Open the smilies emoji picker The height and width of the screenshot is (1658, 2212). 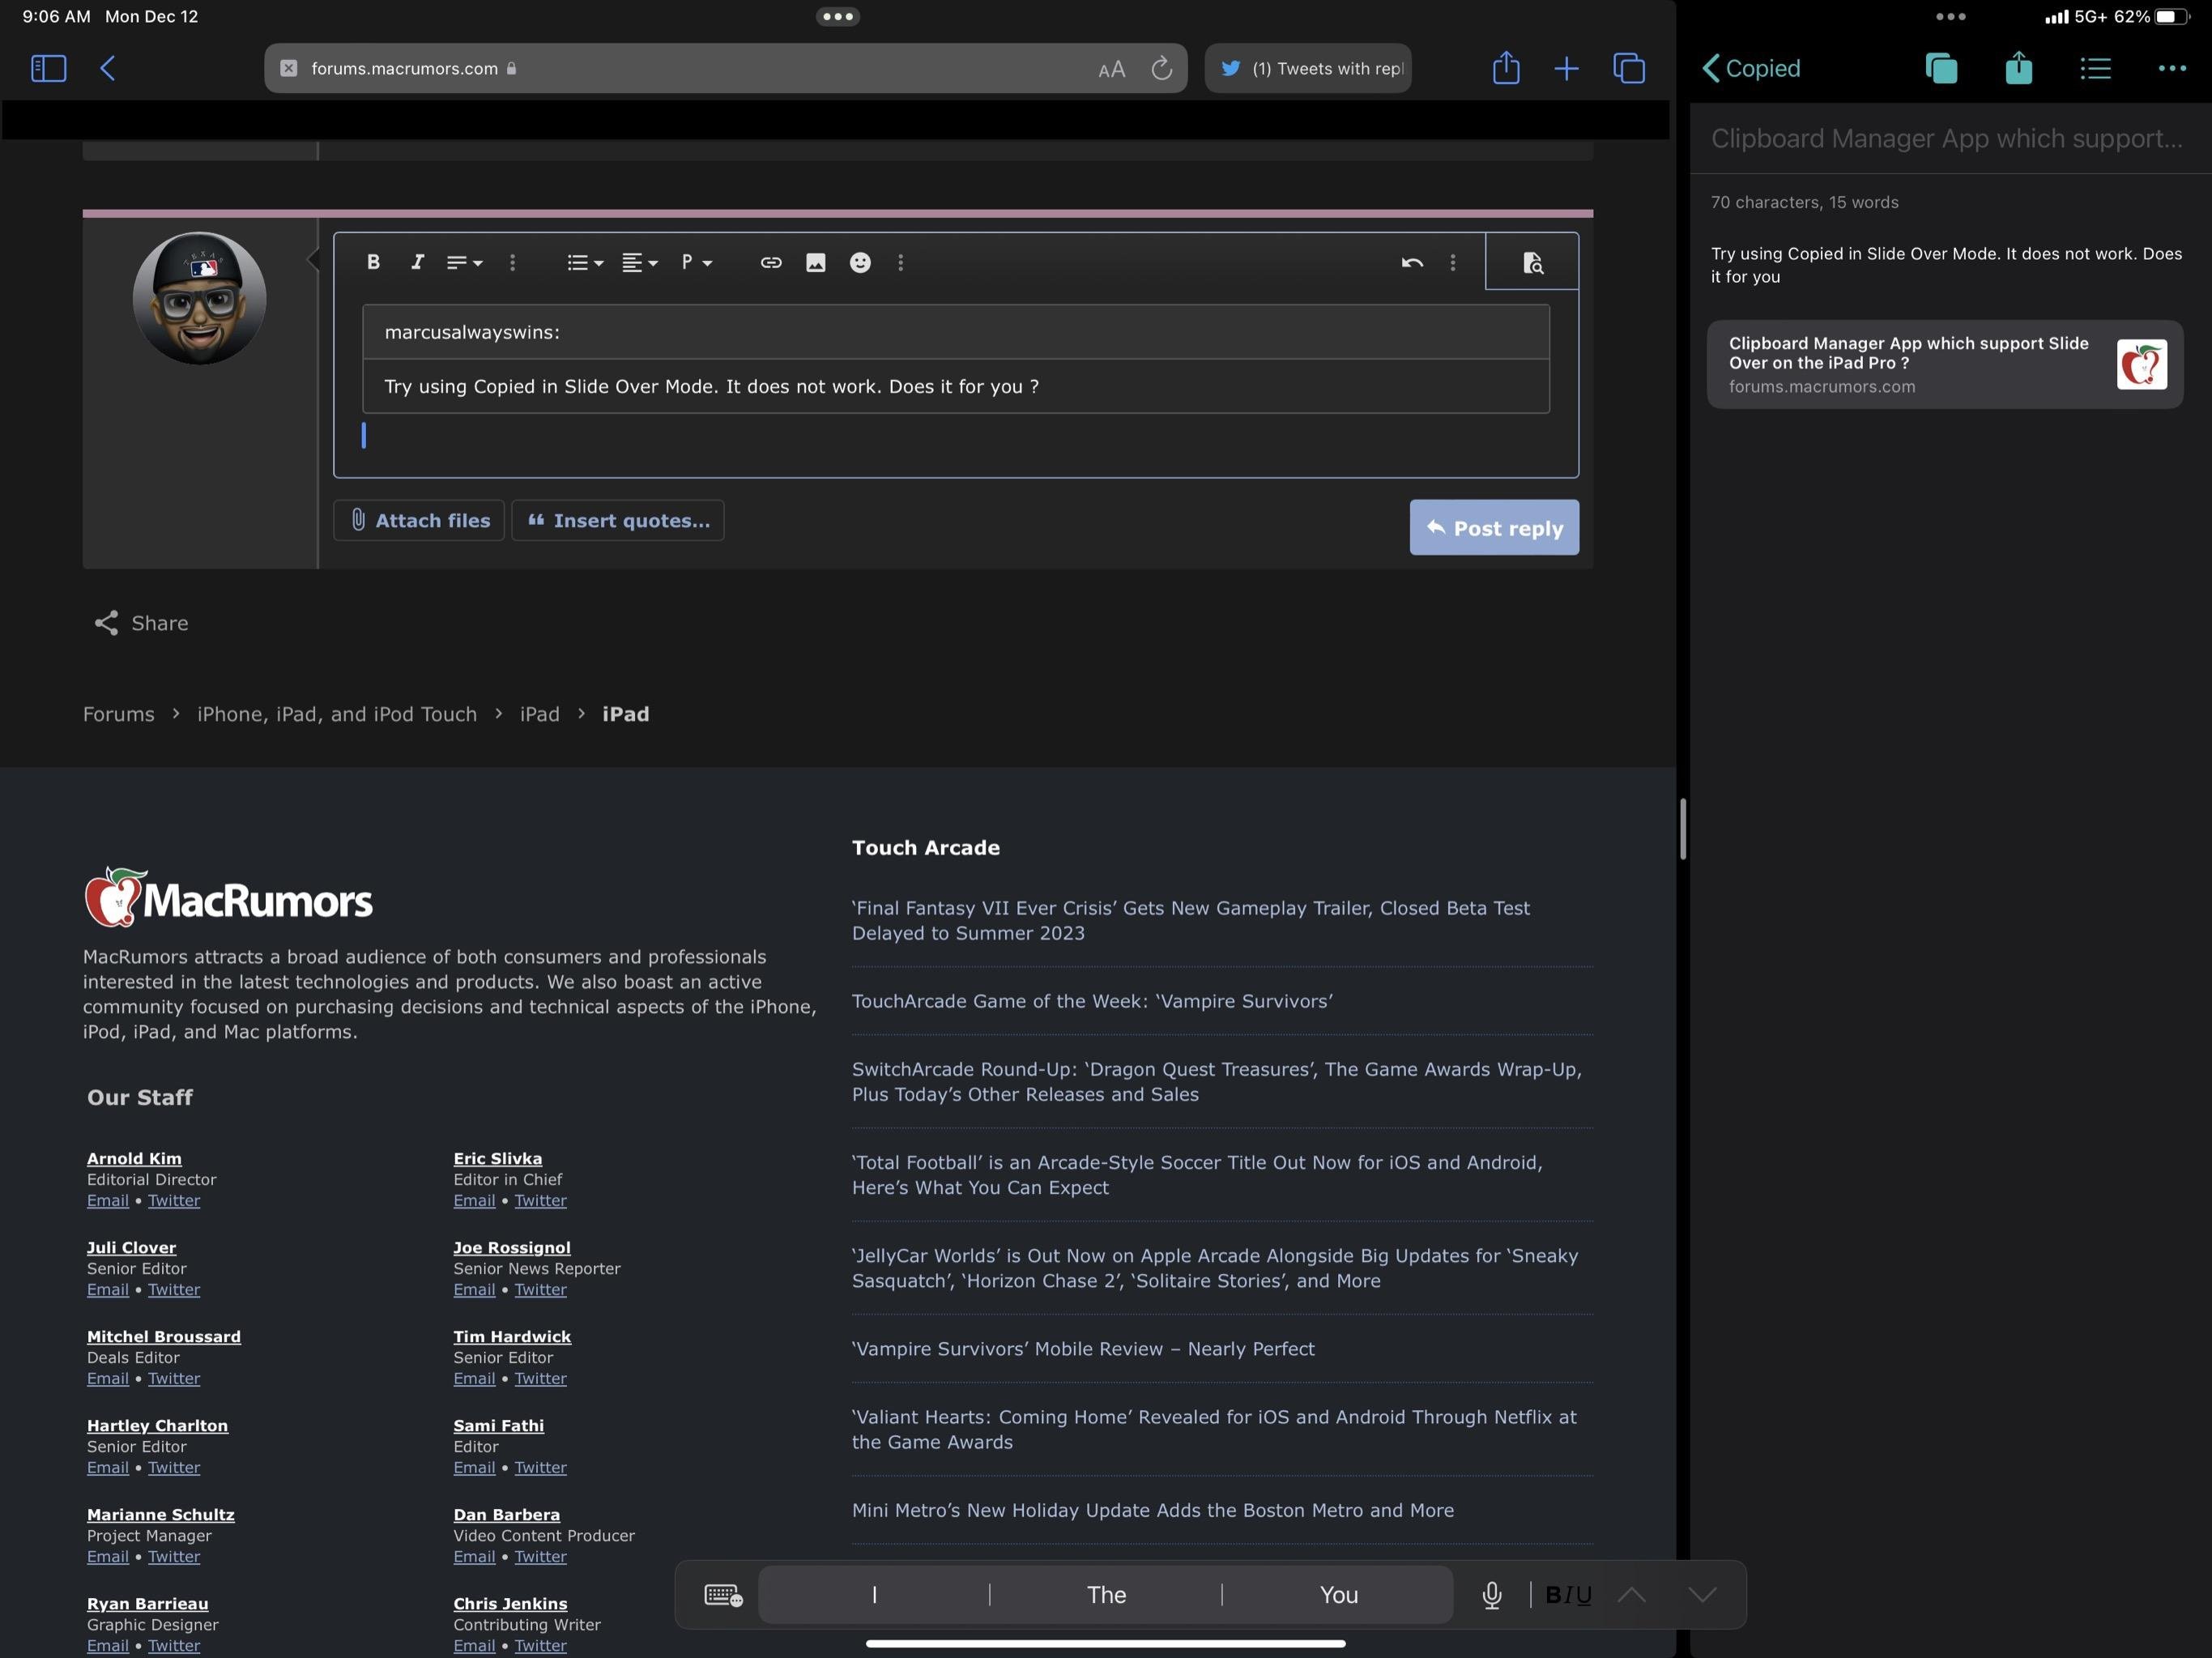(860, 262)
